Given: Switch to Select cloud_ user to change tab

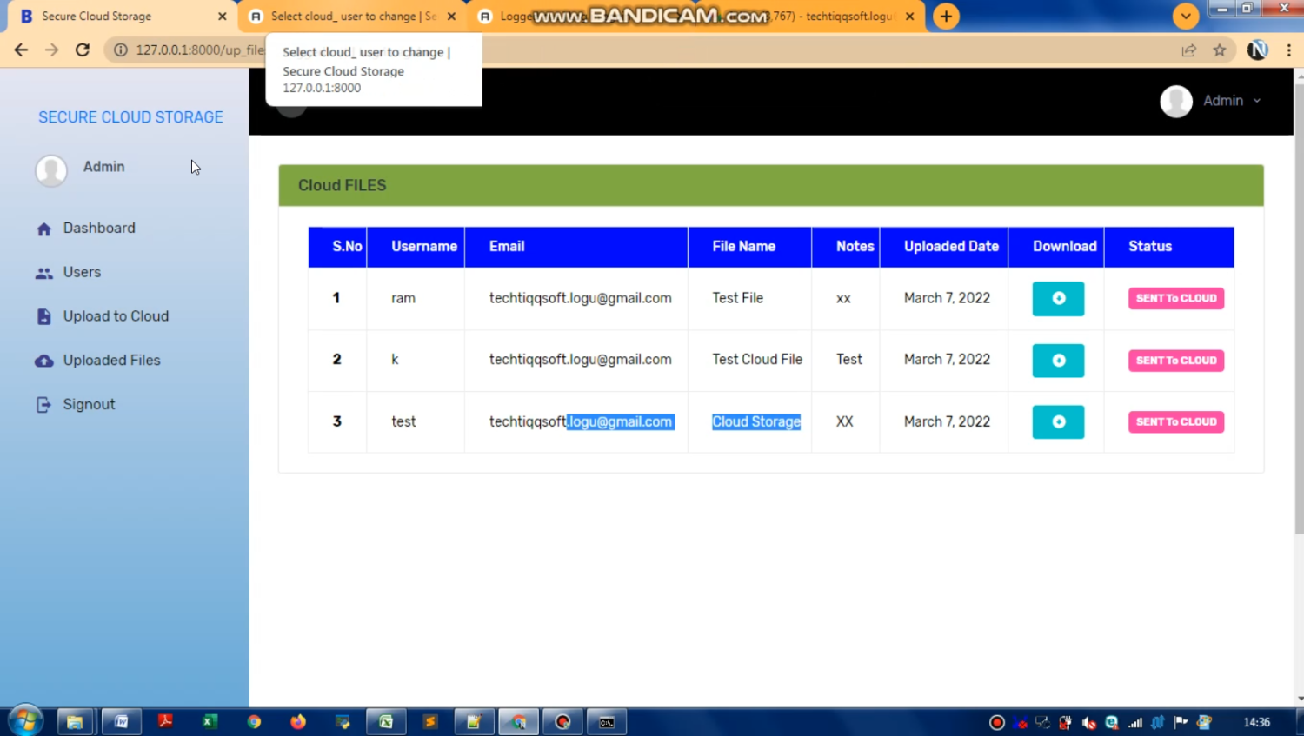Looking at the screenshot, I should pyautogui.click(x=353, y=17).
